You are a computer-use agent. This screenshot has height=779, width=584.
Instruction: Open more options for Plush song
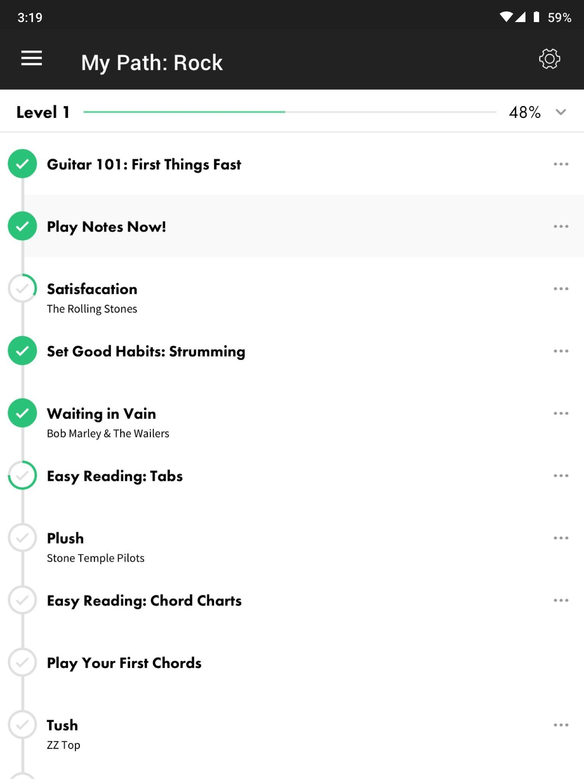point(561,538)
